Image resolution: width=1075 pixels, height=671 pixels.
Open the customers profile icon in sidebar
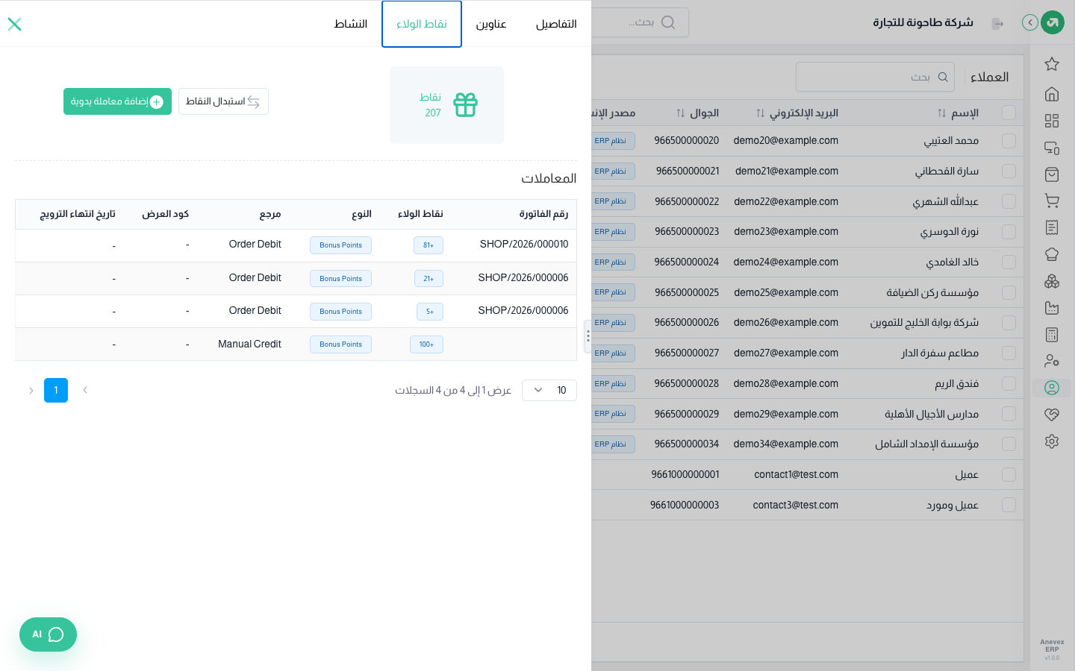1052,388
